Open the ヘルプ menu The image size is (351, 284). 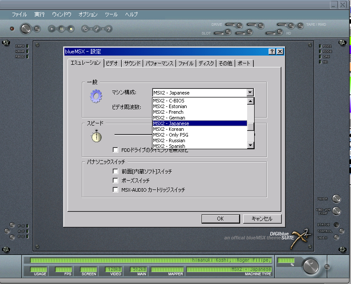point(131,14)
